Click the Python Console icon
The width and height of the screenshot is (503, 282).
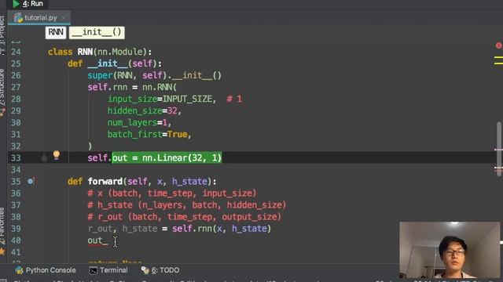pyautogui.click(x=19, y=270)
